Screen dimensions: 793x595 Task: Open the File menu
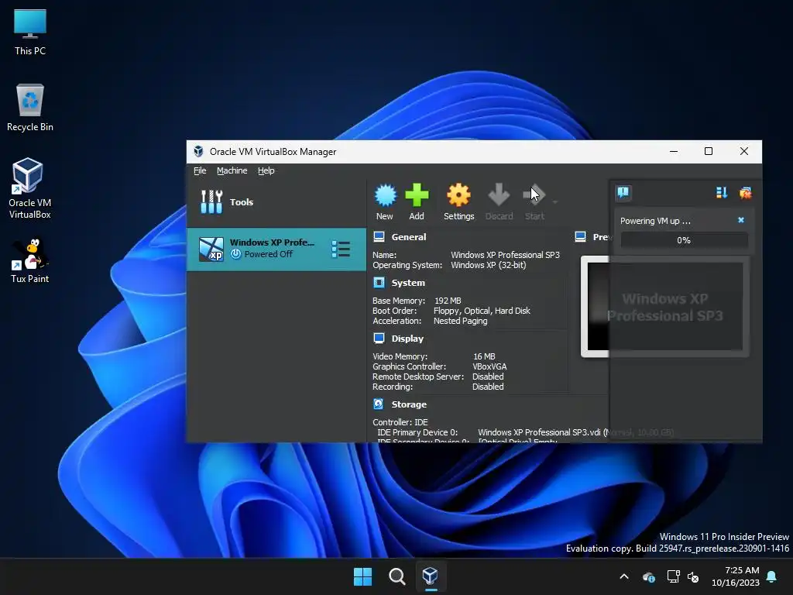click(x=200, y=170)
